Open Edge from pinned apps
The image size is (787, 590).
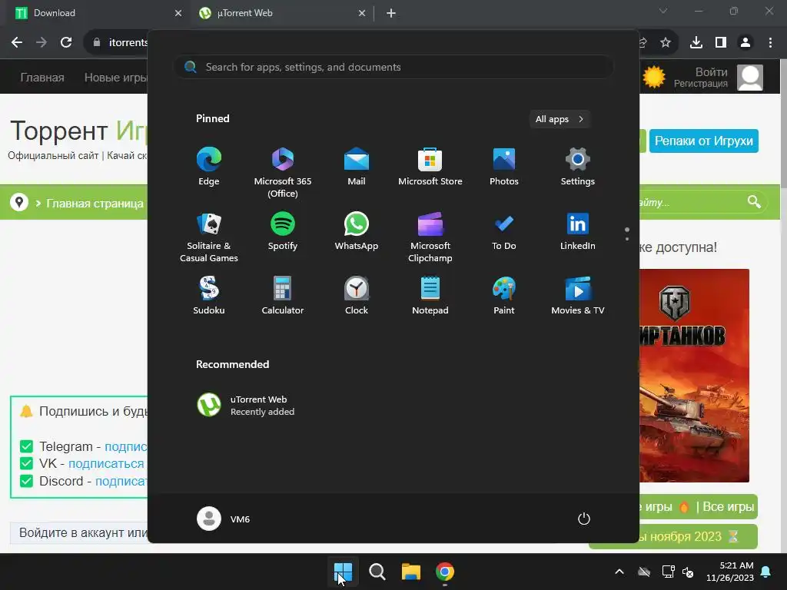(x=209, y=167)
